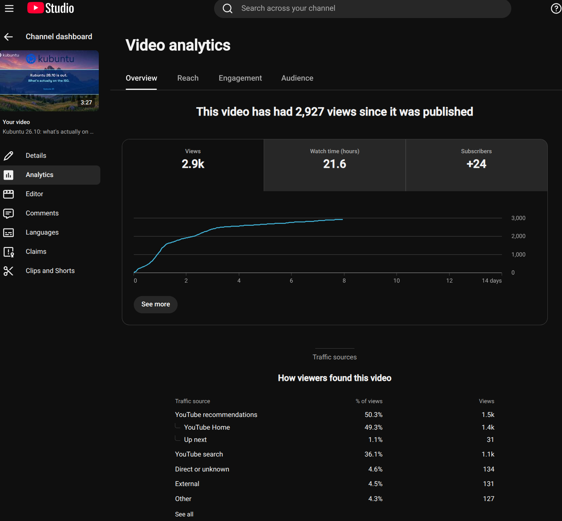
Task: Switch to the Reach tab
Action: pos(188,78)
